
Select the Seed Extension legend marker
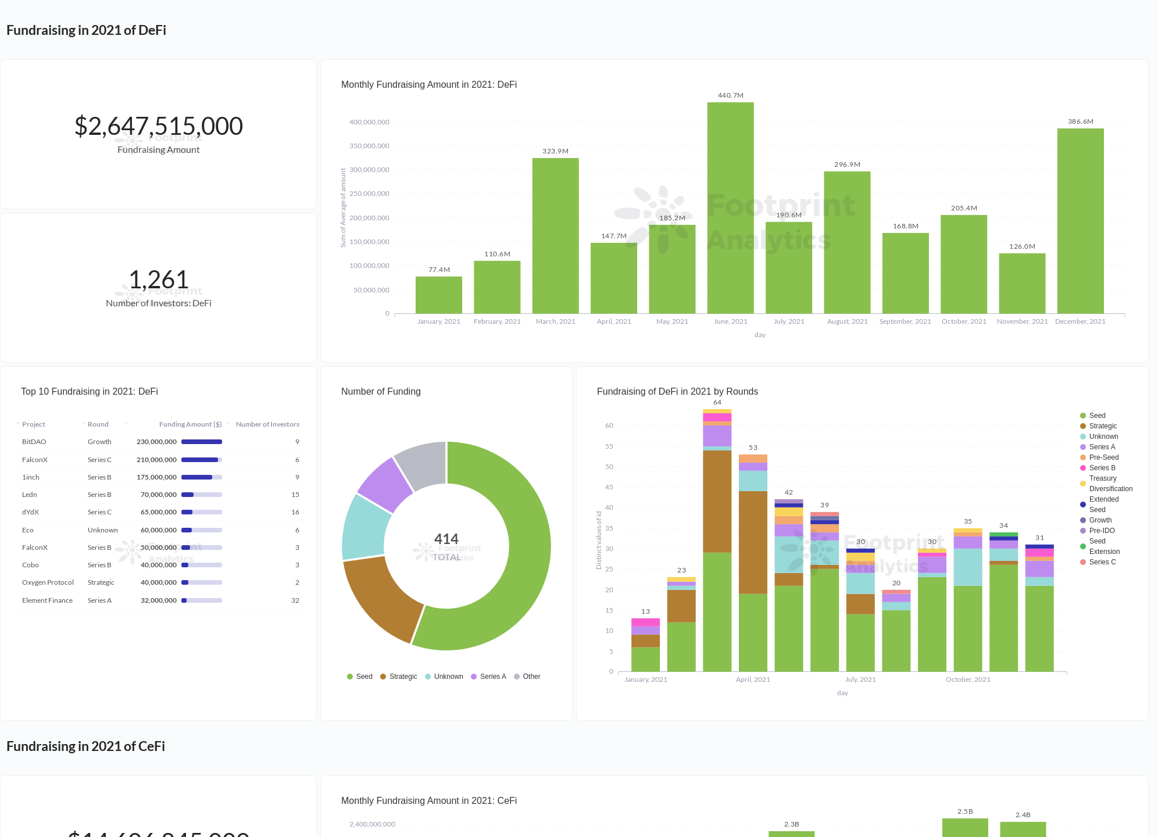(x=1082, y=545)
